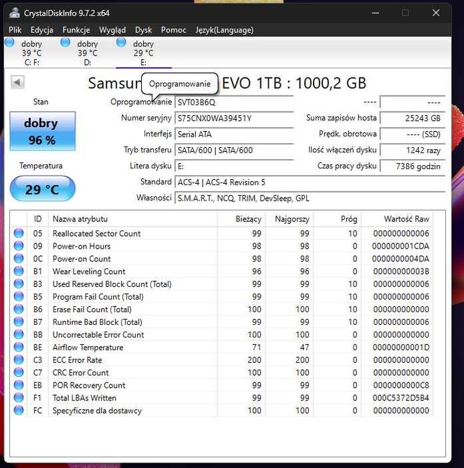Click the previous disk arrow button
The image size is (464, 468).
tap(17, 82)
